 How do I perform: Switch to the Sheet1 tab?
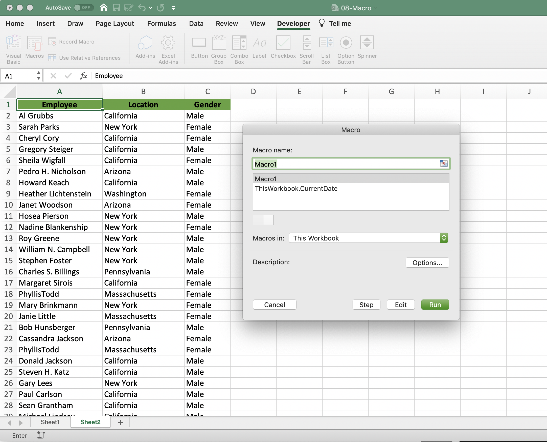(50, 422)
